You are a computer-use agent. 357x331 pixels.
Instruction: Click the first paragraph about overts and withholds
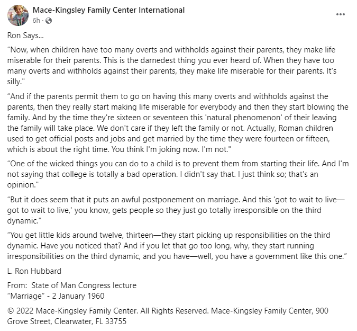175,62
